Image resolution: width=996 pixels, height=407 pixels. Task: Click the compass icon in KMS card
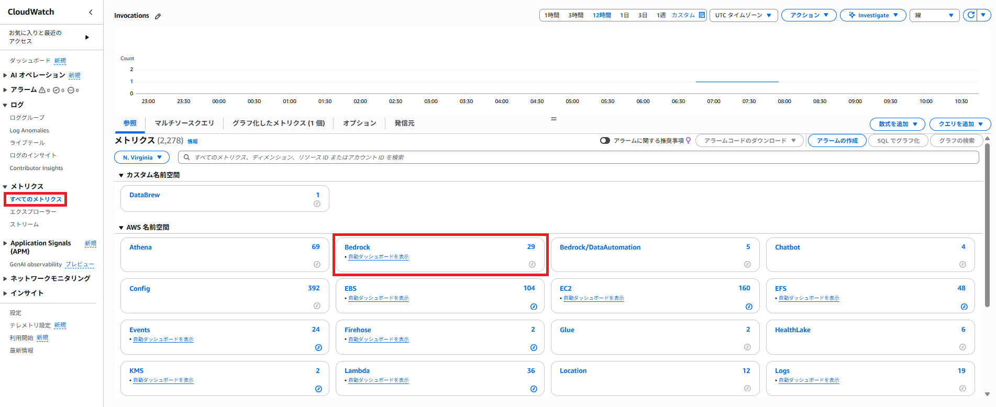pyautogui.click(x=318, y=389)
